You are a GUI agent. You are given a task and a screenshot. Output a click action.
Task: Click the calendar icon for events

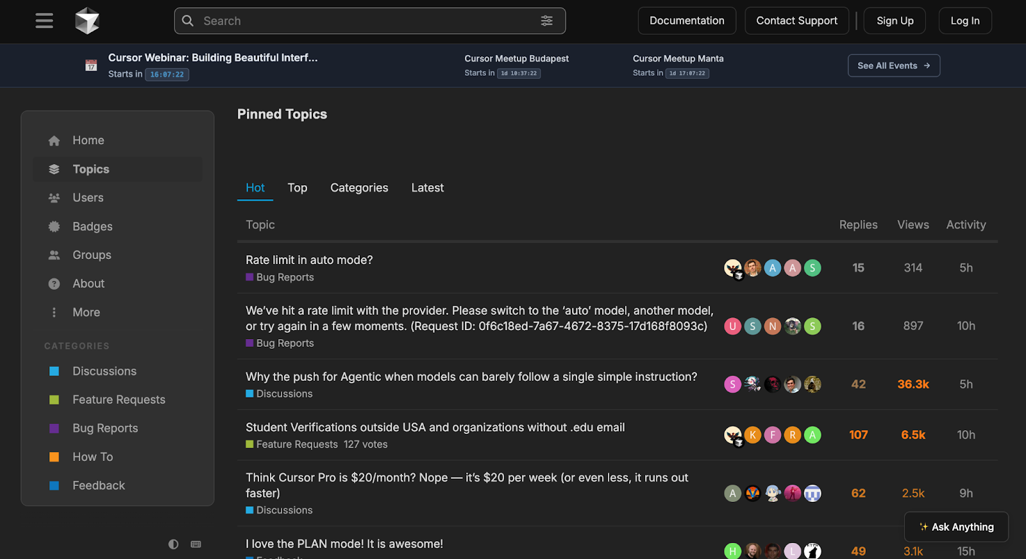click(91, 65)
